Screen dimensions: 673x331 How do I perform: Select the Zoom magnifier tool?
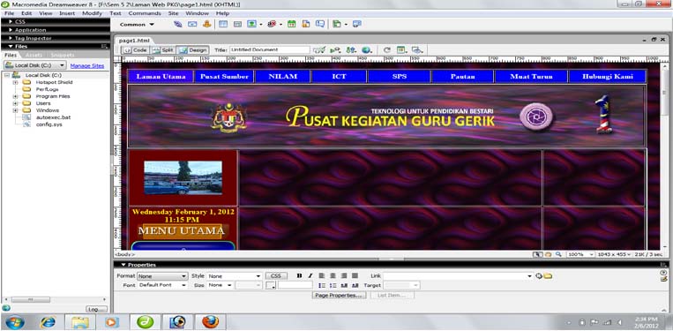click(558, 254)
